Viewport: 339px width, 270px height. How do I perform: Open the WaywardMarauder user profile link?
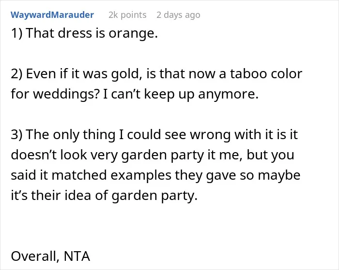(52, 15)
